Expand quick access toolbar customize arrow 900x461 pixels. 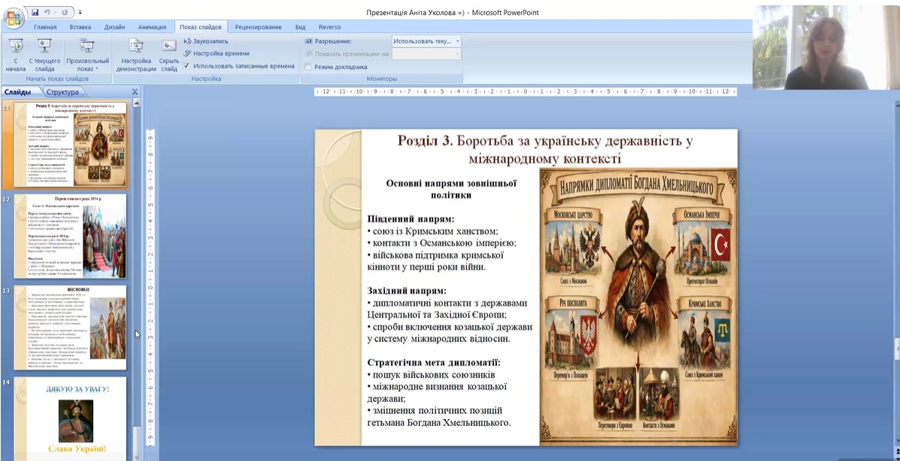click(80, 13)
